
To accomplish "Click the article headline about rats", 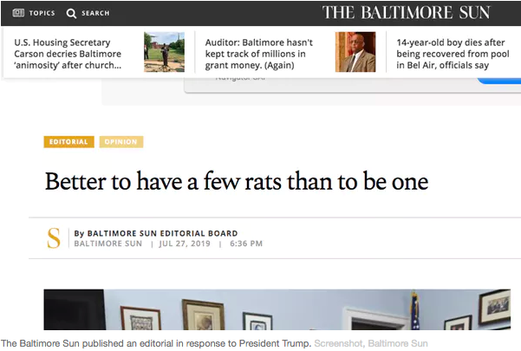I will pos(237,182).
